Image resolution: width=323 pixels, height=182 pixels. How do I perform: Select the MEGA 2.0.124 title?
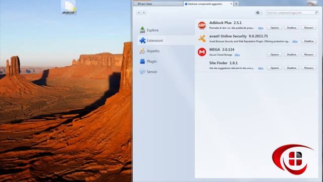[222, 50]
